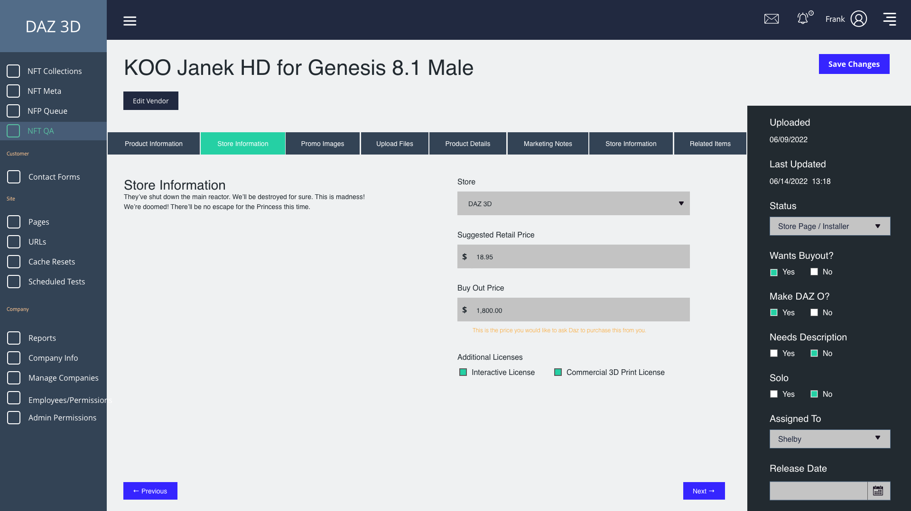This screenshot has width=911, height=511.
Task: Check Yes under Solo
Action: (x=774, y=394)
